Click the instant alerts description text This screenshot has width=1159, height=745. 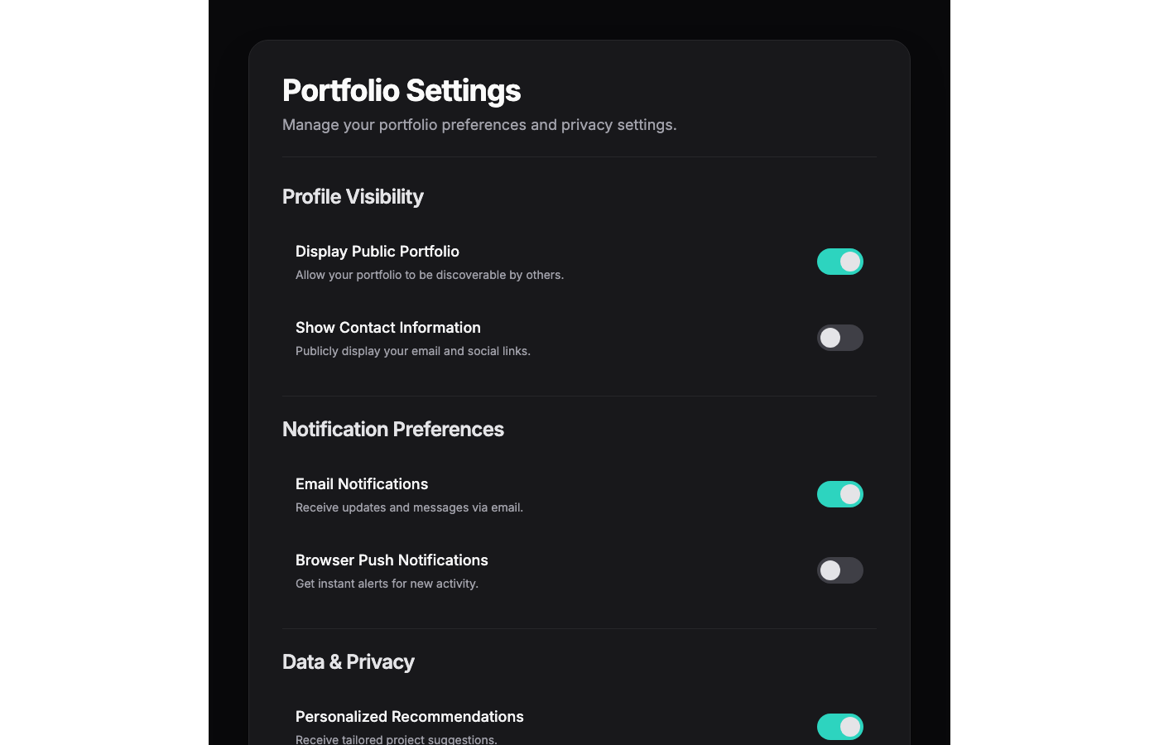(x=387, y=584)
